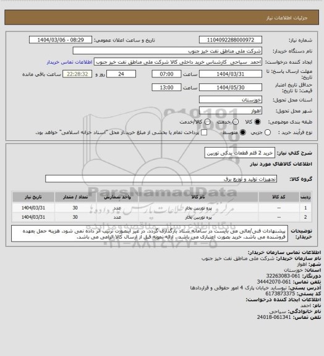The height and width of the screenshot is (356, 324).
Task: Click the buyer notes text box
Action: click(150, 234)
